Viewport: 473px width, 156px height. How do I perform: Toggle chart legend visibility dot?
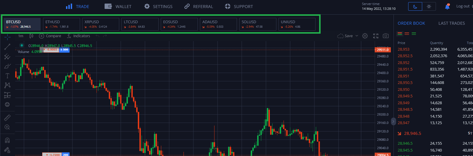[x=22, y=45]
